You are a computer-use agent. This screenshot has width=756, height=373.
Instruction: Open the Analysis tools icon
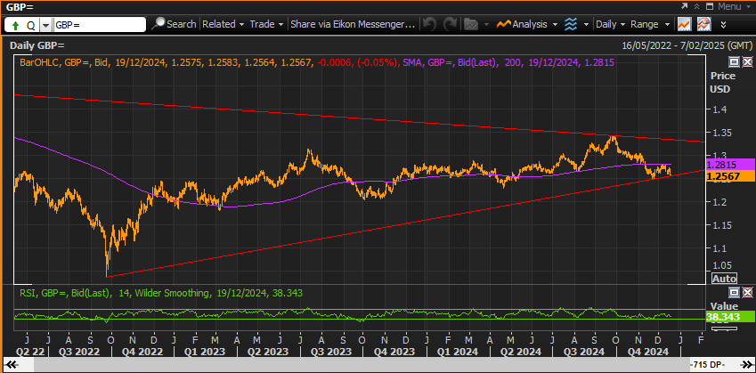504,24
